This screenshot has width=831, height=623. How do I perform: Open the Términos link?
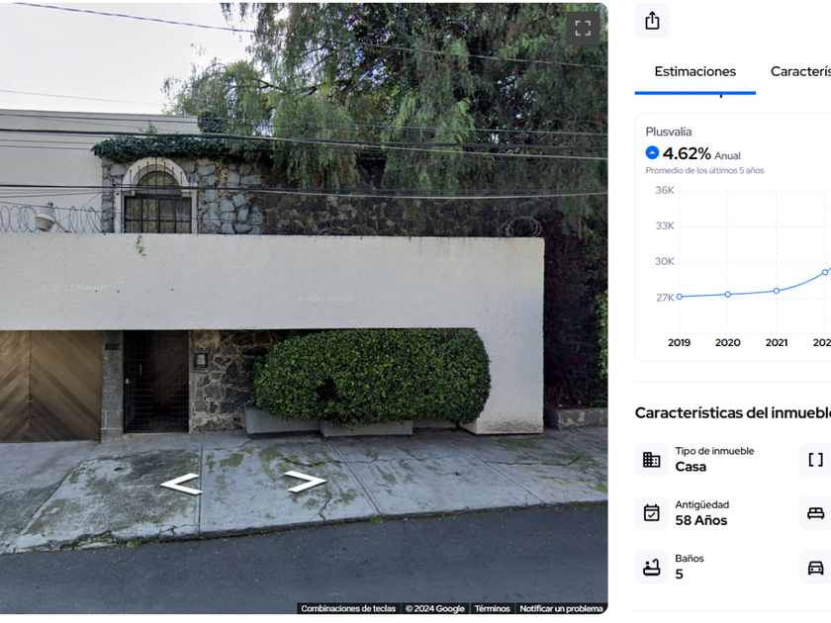point(492,608)
